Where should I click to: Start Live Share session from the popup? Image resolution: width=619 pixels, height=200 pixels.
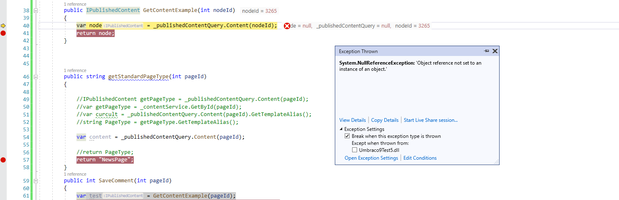tap(430, 120)
